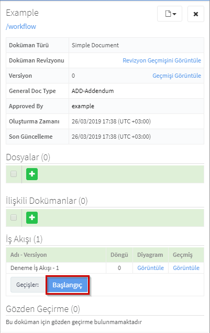Click the Geçişler label beside the button
Image resolution: width=210 pixels, height=333 pixels.
[28, 285]
